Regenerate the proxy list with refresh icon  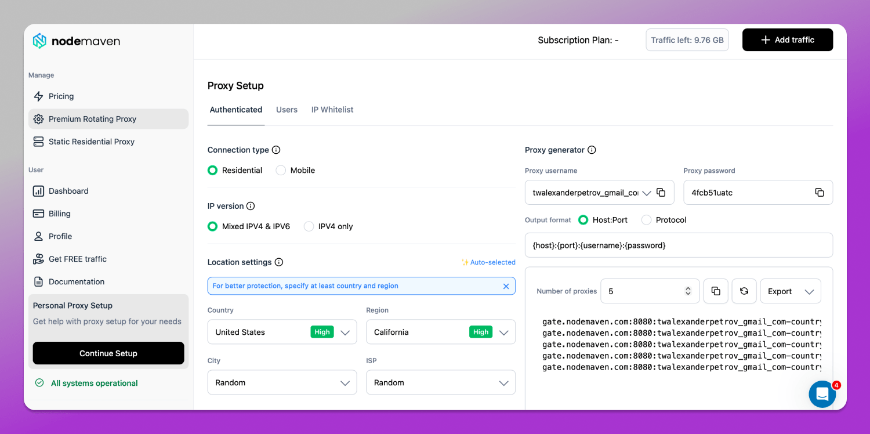744,291
